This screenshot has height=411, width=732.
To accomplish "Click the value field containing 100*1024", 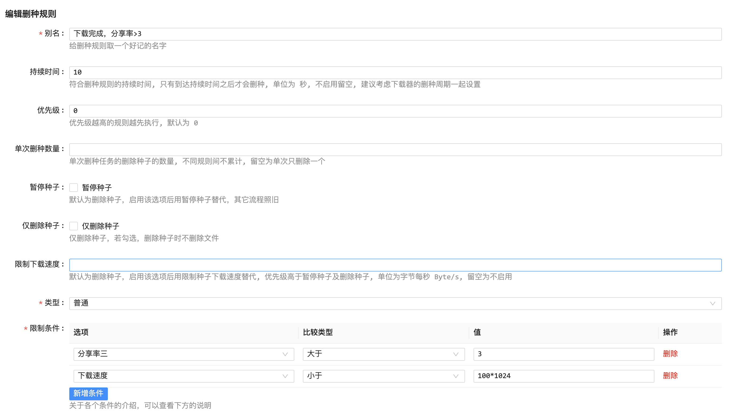I will click(x=563, y=376).
